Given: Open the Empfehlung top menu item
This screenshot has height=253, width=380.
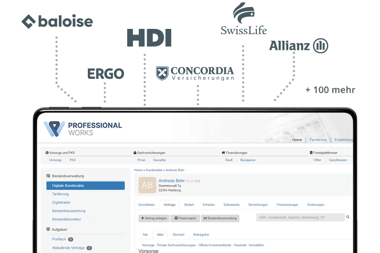Looking at the screenshot, I should click(x=343, y=140).
